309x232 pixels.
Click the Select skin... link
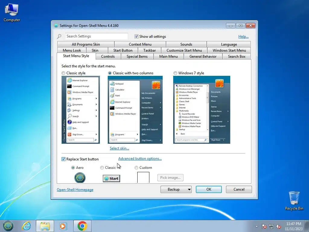(119, 148)
